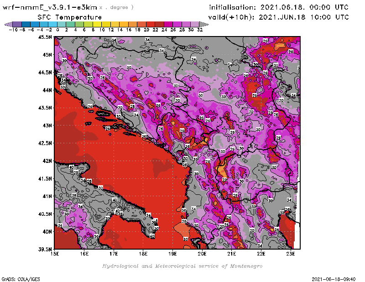Image resolution: width=365 pixels, height=282 pixels.
Task: Click the 44.5N latitude axis label
Action: (45, 73)
